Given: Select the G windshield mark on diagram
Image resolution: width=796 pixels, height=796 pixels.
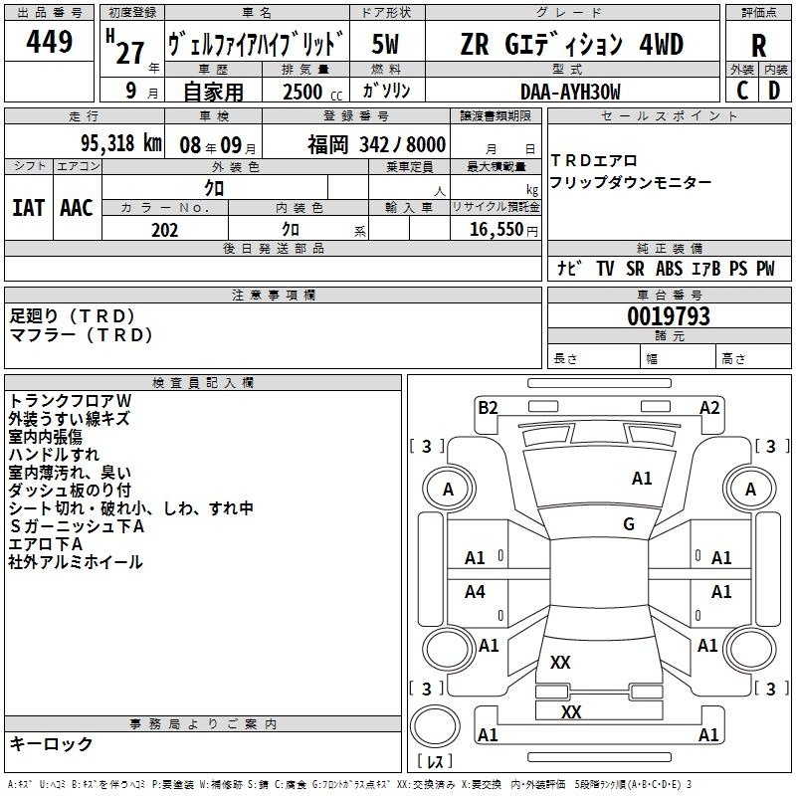Looking at the screenshot, I should (628, 524).
